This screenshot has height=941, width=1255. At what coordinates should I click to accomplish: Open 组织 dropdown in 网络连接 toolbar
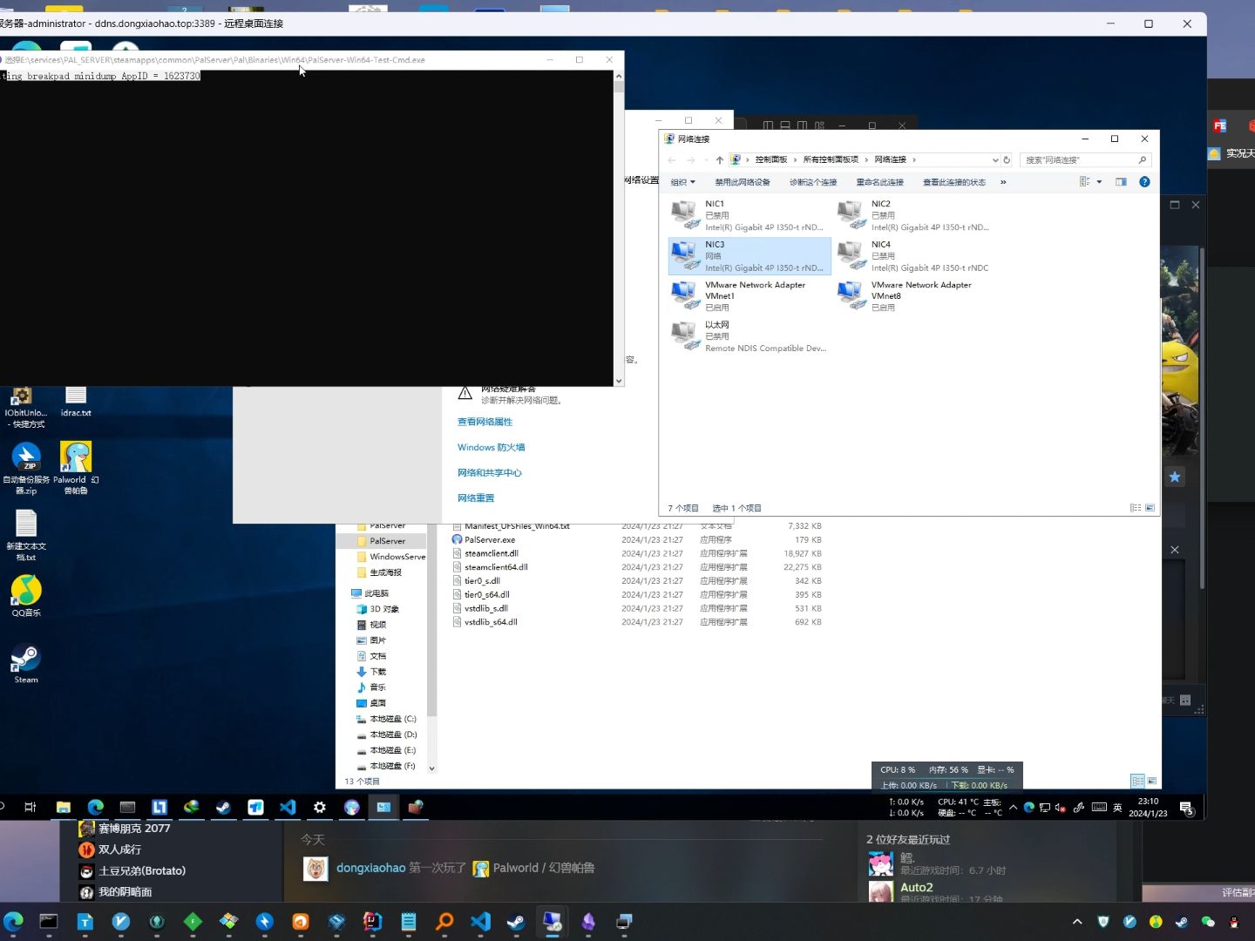pyautogui.click(x=683, y=182)
